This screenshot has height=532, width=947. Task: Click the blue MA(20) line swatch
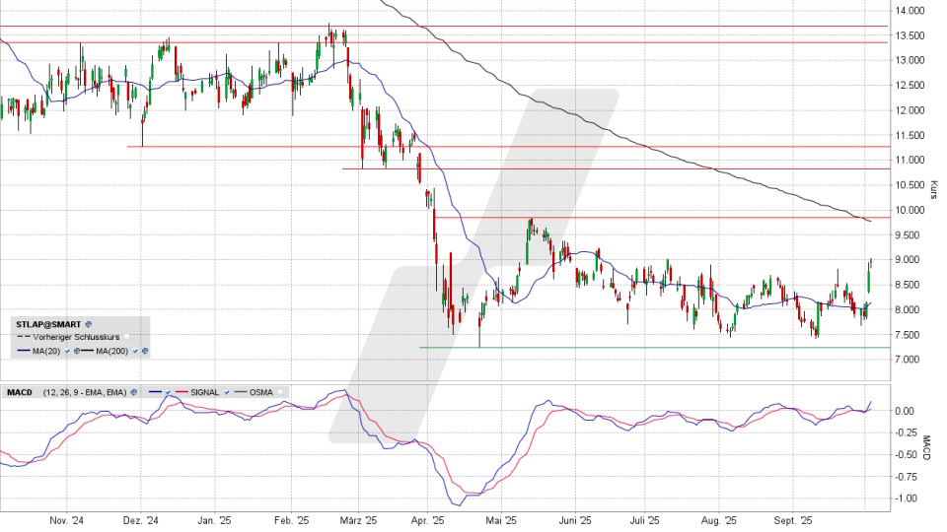24,351
